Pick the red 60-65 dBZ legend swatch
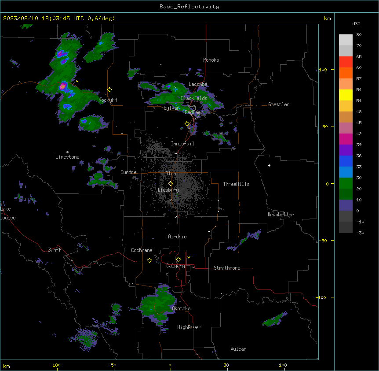379x371 pixels. click(346, 62)
